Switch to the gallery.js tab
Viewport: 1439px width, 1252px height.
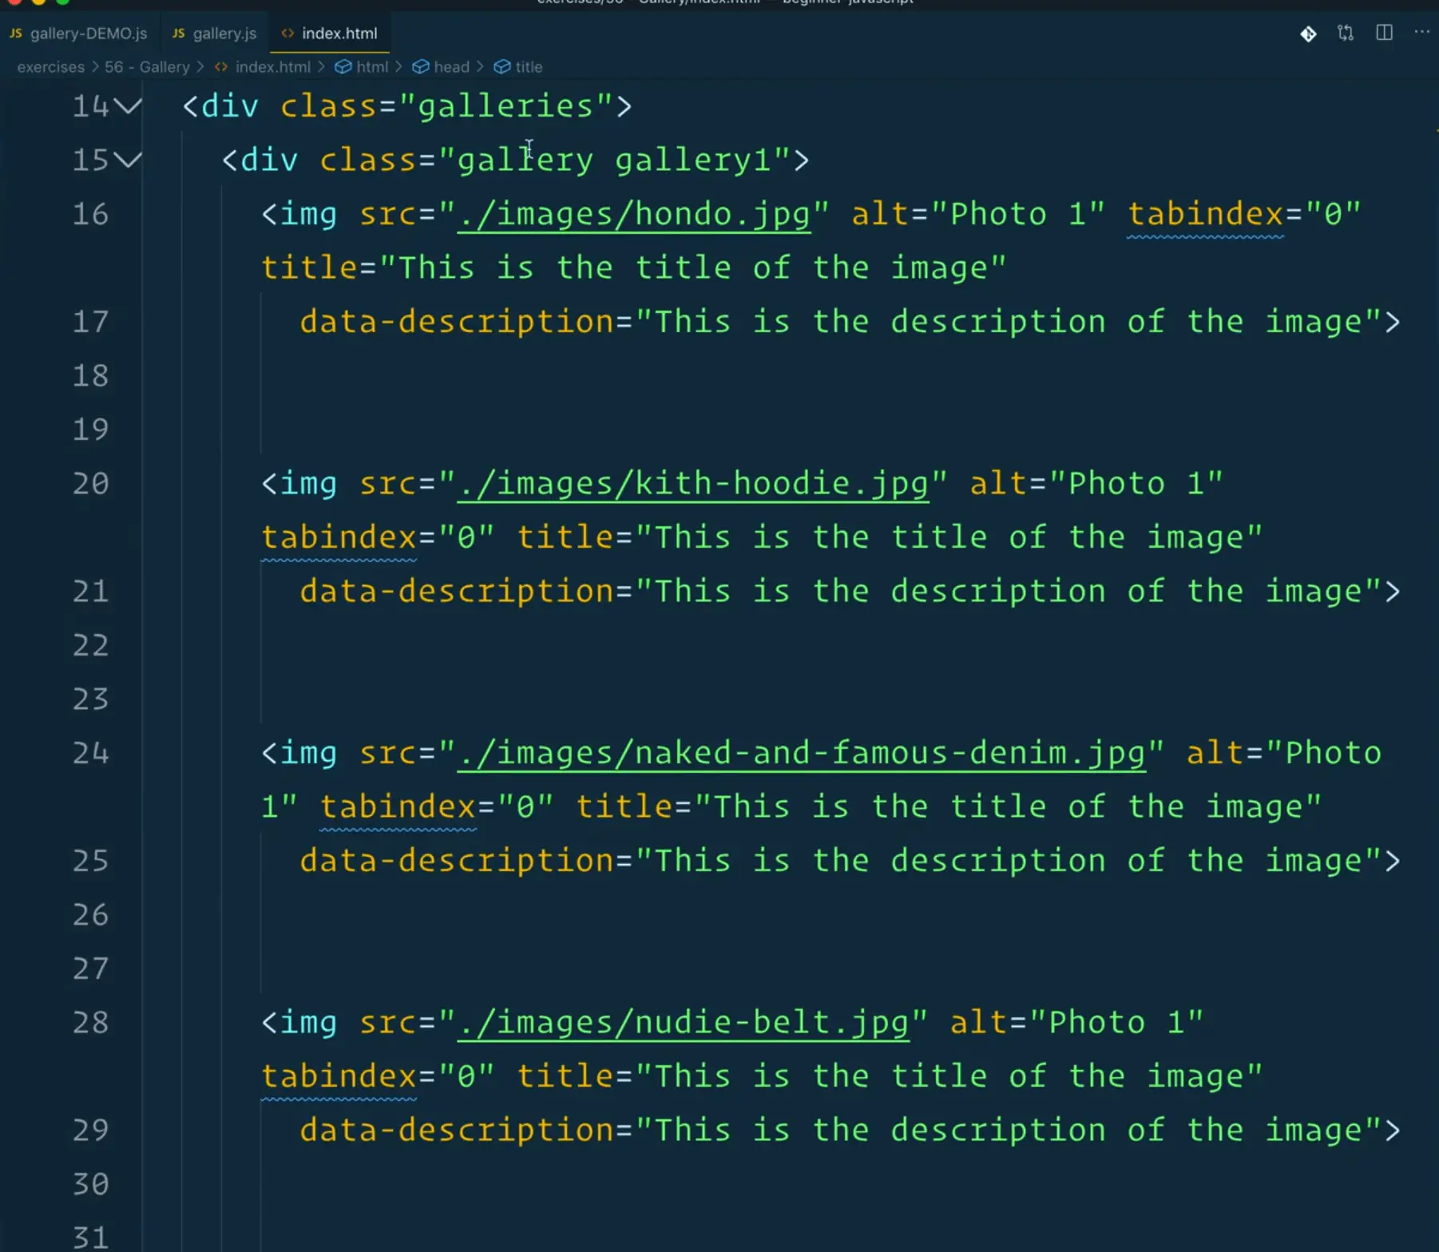[x=224, y=34]
